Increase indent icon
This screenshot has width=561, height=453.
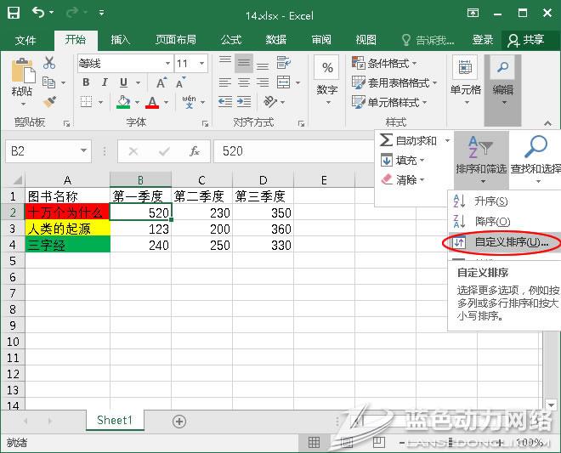click(x=244, y=102)
